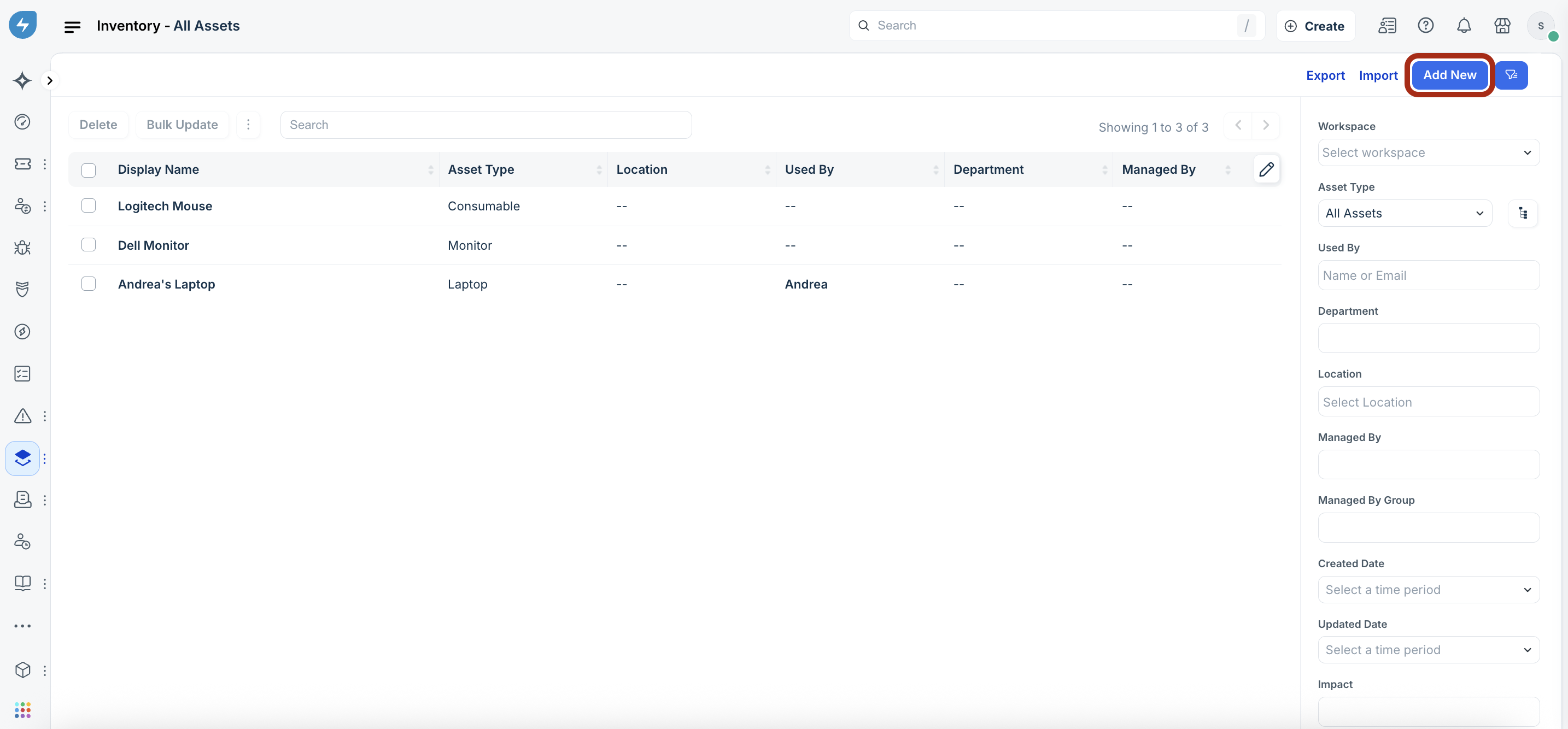
Task: Click the blue filter toggle icon button
Action: (1511, 75)
